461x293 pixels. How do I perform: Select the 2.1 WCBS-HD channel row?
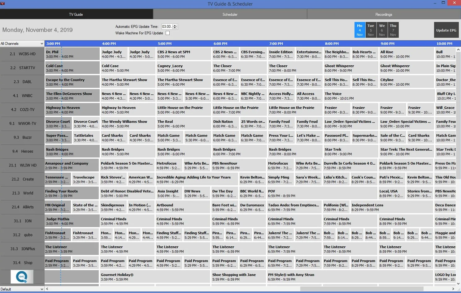[22, 54]
